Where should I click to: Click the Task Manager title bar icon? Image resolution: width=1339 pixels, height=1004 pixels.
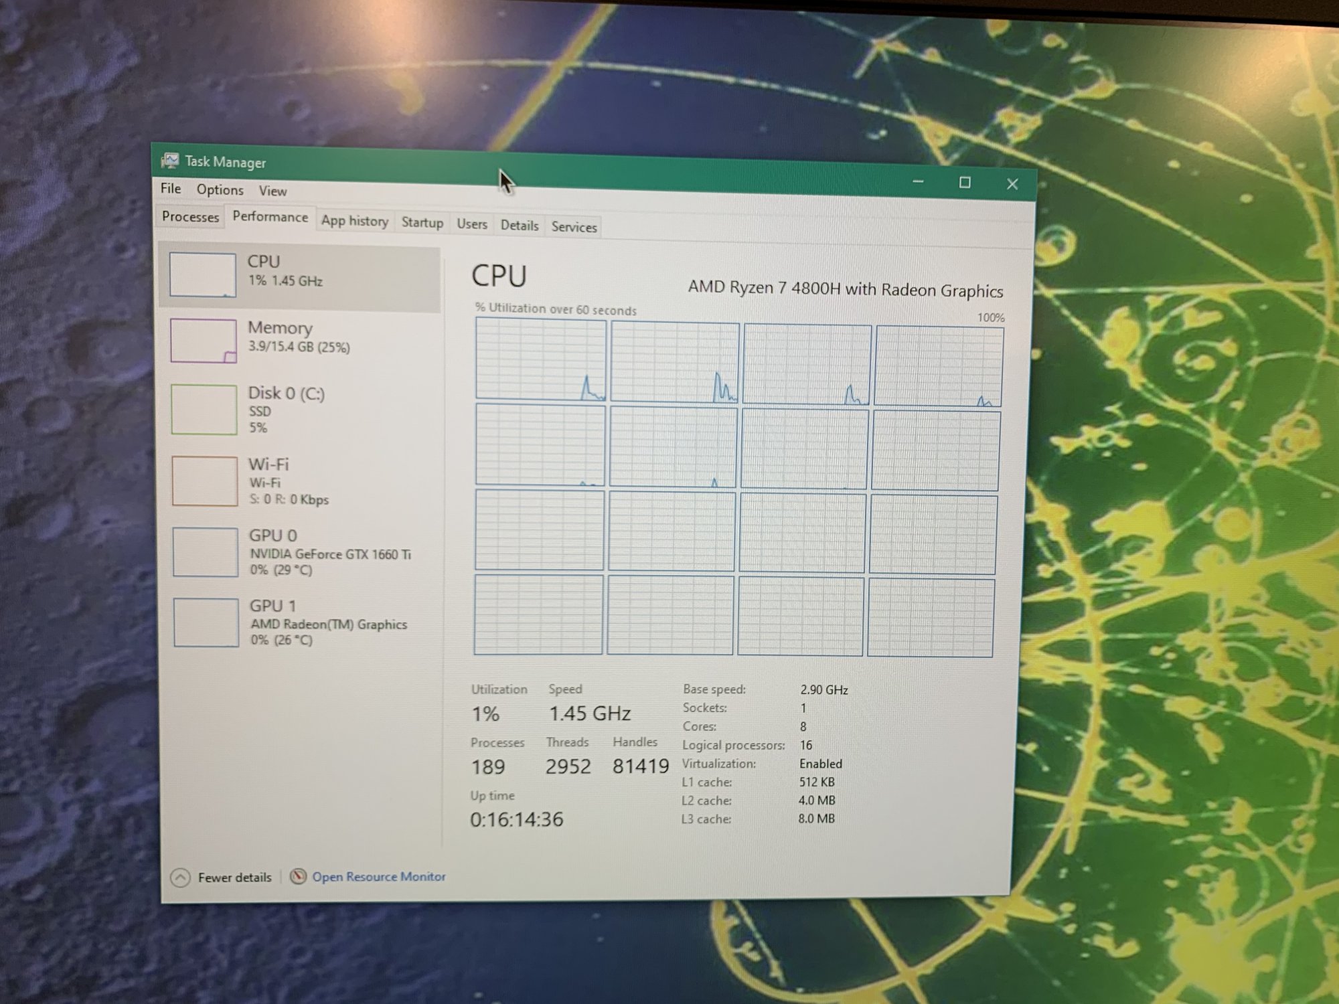click(170, 161)
